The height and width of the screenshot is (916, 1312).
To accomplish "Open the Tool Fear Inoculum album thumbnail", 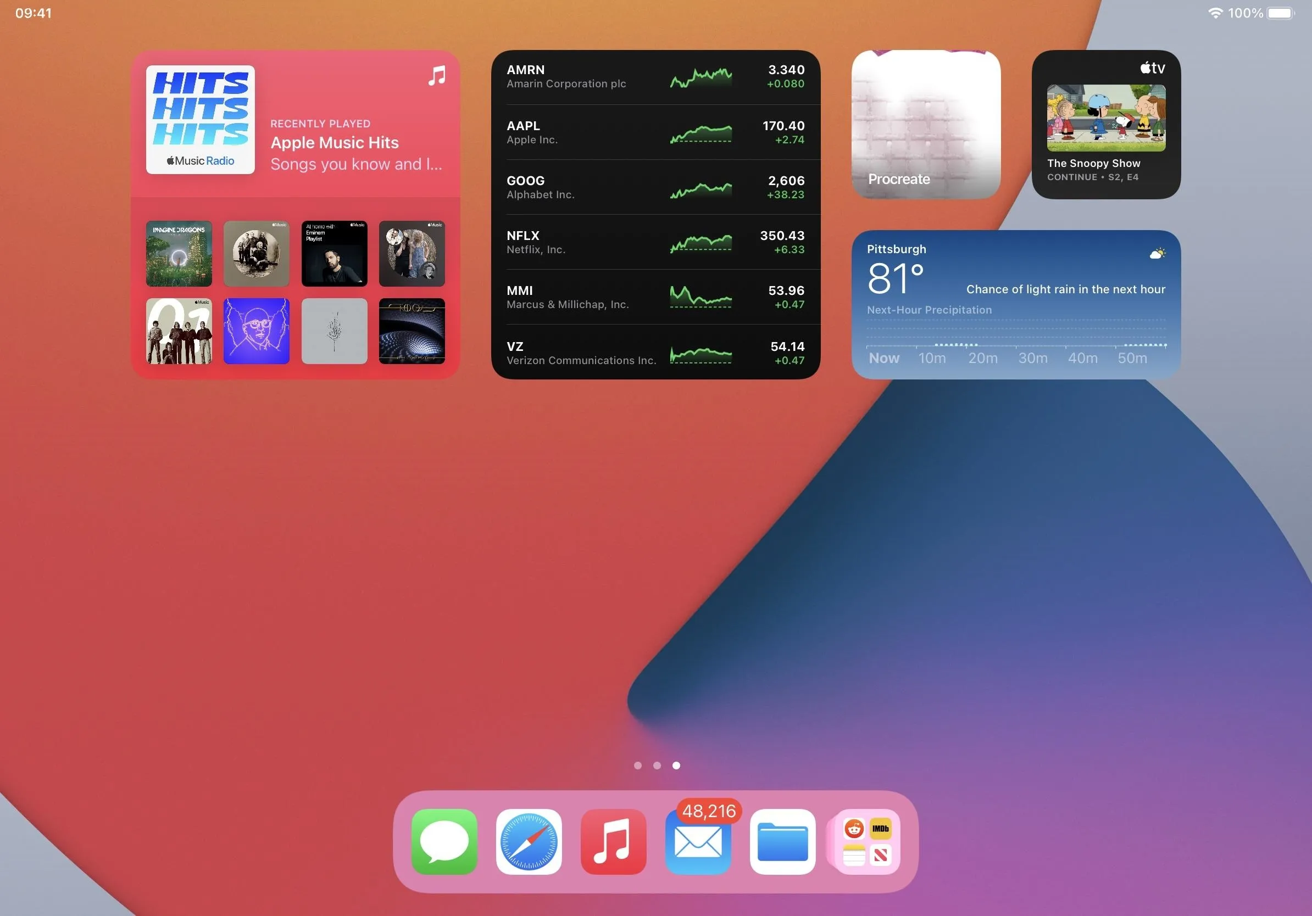I will pyautogui.click(x=412, y=331).
